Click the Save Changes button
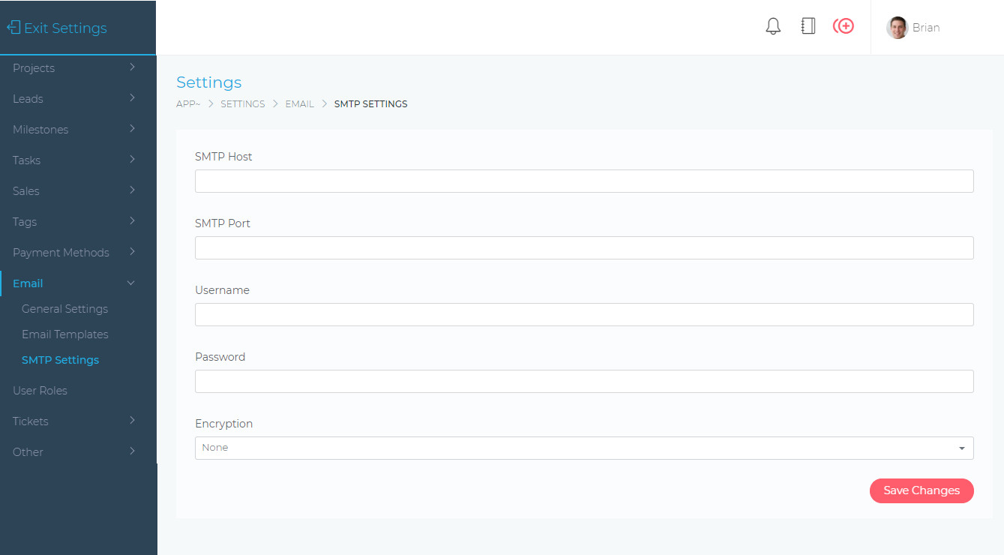1004x555 pixels. click(x=922, y=490)
